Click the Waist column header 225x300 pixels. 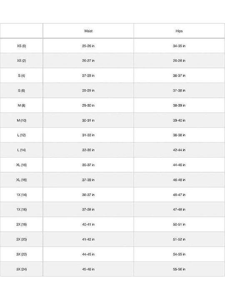(x=88, y=31)
